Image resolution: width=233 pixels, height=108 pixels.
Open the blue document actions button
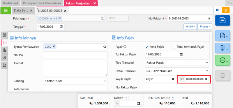click(x=223, y=35)
